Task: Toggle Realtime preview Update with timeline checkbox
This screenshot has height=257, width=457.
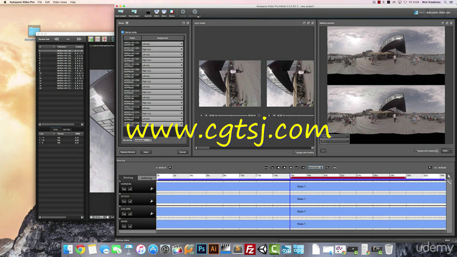Action: tap(415, 151)
